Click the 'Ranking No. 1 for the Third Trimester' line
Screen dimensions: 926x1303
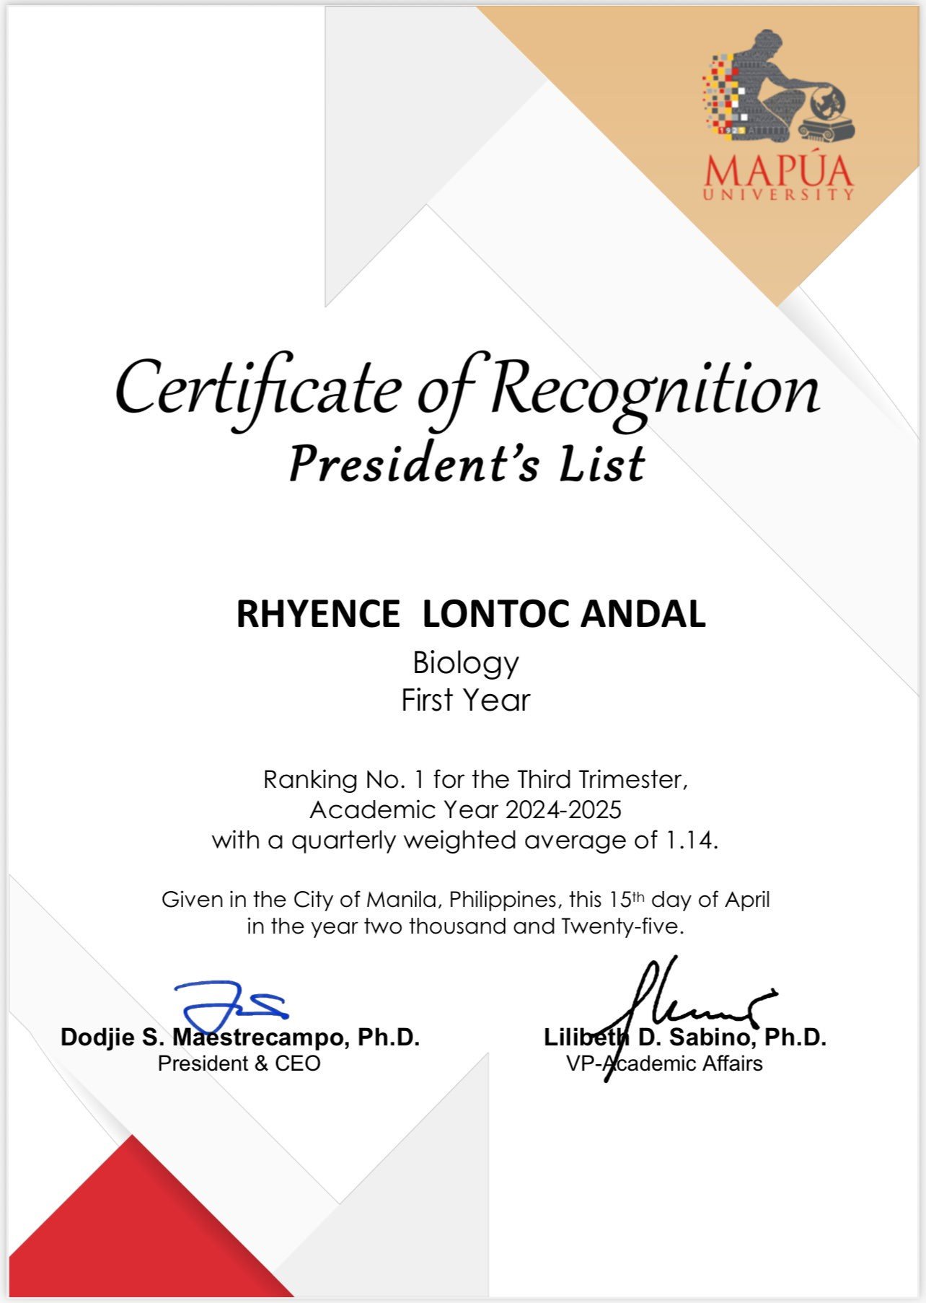point(475,780)
